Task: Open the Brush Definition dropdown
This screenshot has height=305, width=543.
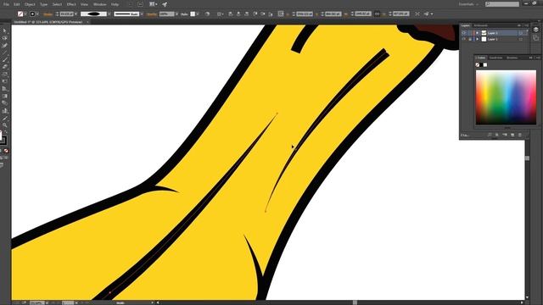Action: [x=142, y=14]
